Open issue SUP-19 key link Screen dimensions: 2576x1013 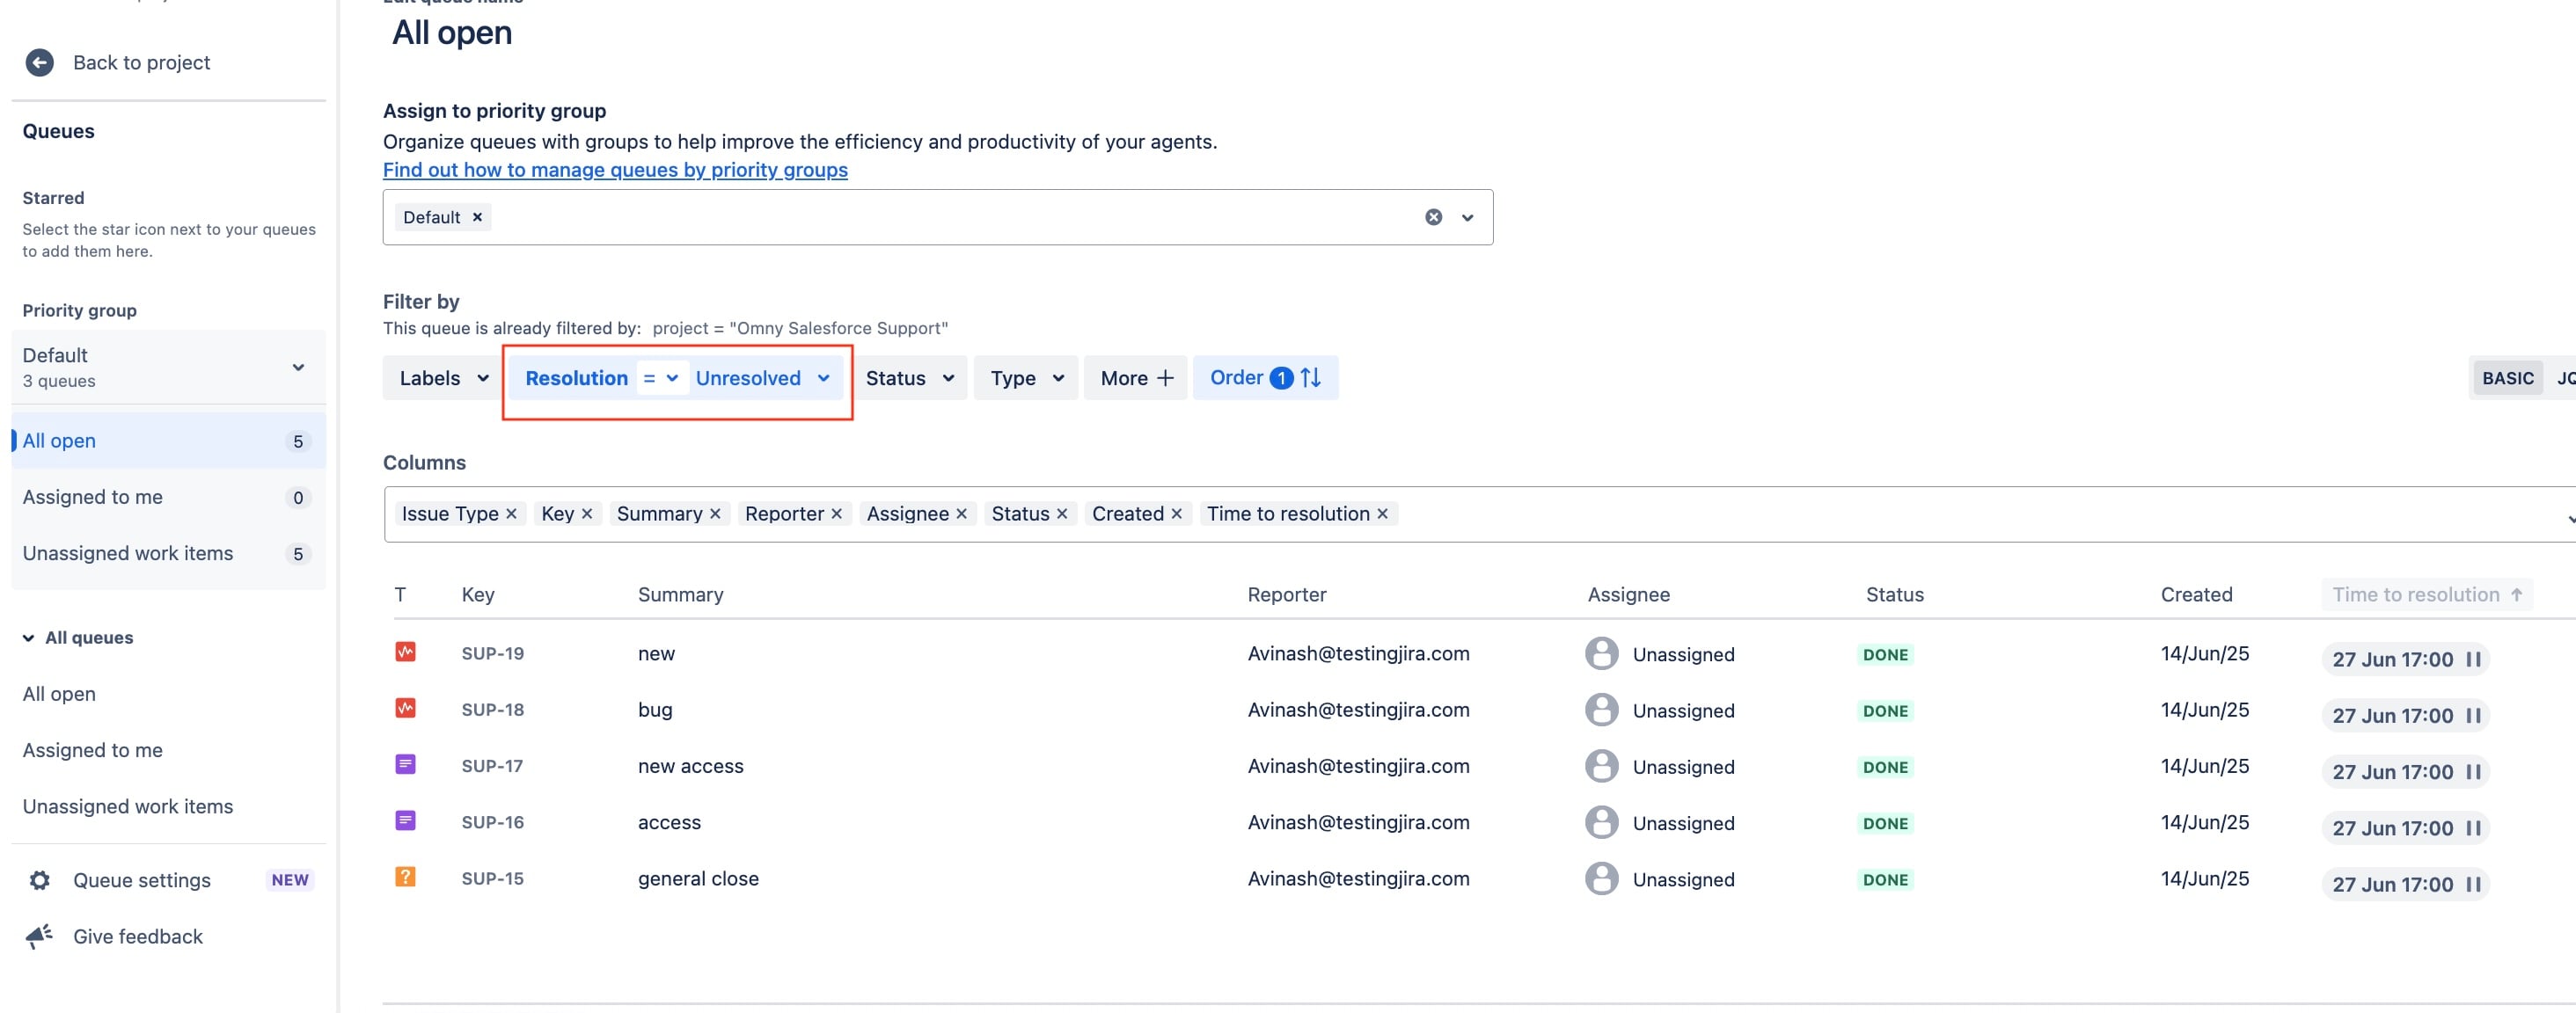pos(492,653)
